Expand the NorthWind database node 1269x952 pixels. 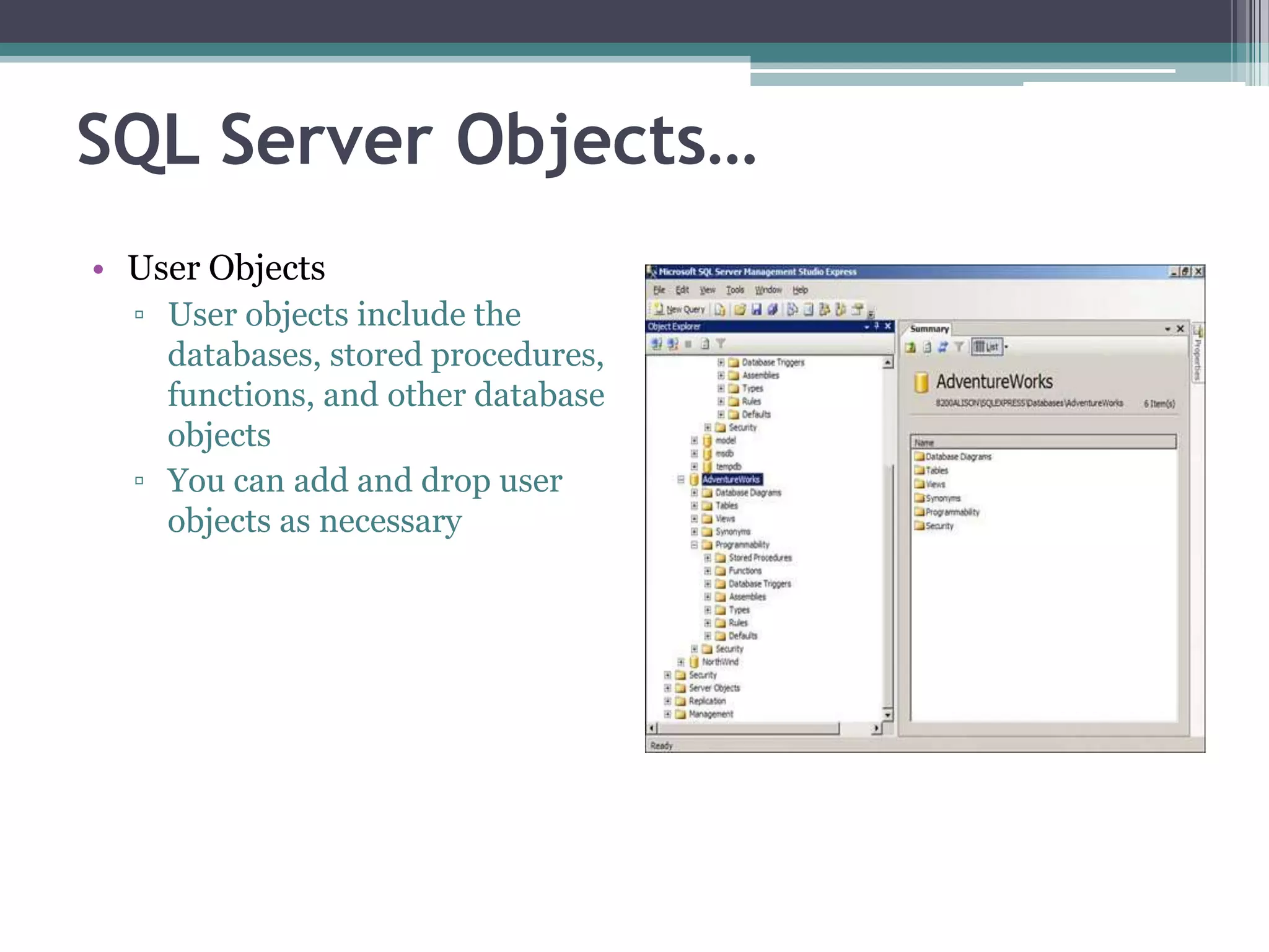pyautogui.click(x=680, y=662)
